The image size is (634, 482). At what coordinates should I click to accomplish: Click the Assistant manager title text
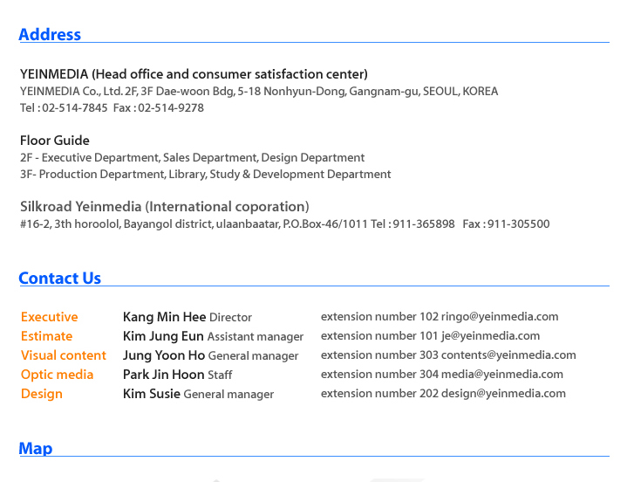click(256, 337)
